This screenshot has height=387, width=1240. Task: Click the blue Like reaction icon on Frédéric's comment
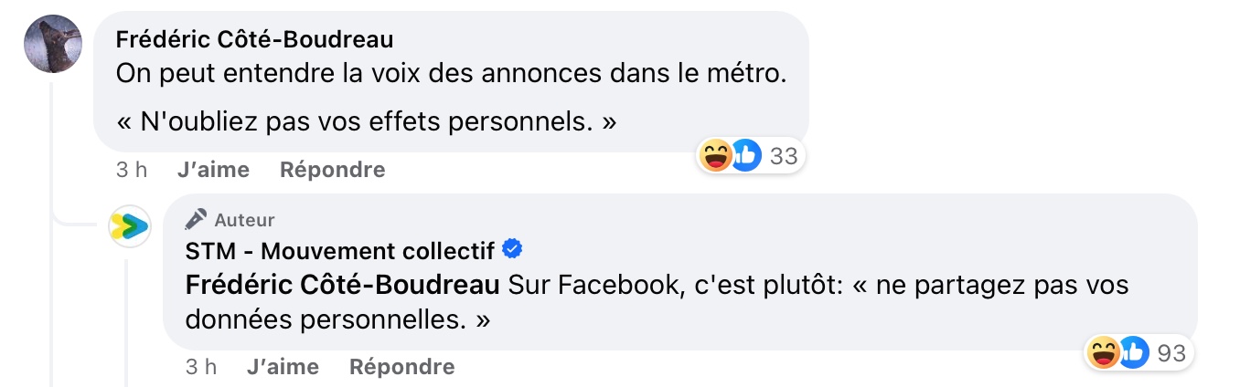tap(745, 156)
